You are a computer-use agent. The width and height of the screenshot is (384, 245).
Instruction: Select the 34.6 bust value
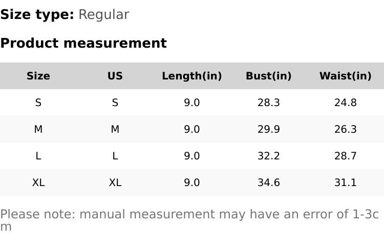[268, 182]
